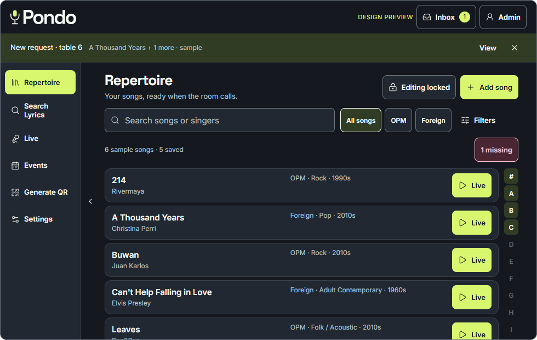Jump to # in the alphabet index
The width and height of the screenshot is (537, 340).
[511, 177]
